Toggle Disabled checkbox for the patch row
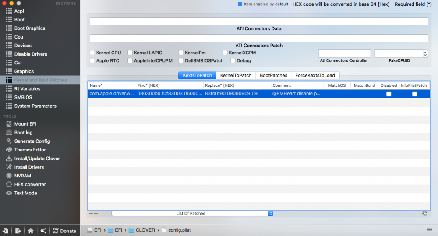The height and width of the screenshot is (236, 438). [x=389, y=94]
